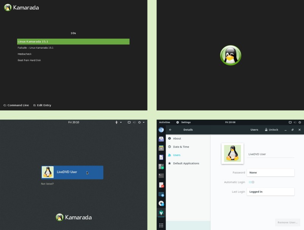Image resolution: width=304 pixels, height=230 pixels.
Task: Launch the mail client from the dock
Action: (161, 139)
